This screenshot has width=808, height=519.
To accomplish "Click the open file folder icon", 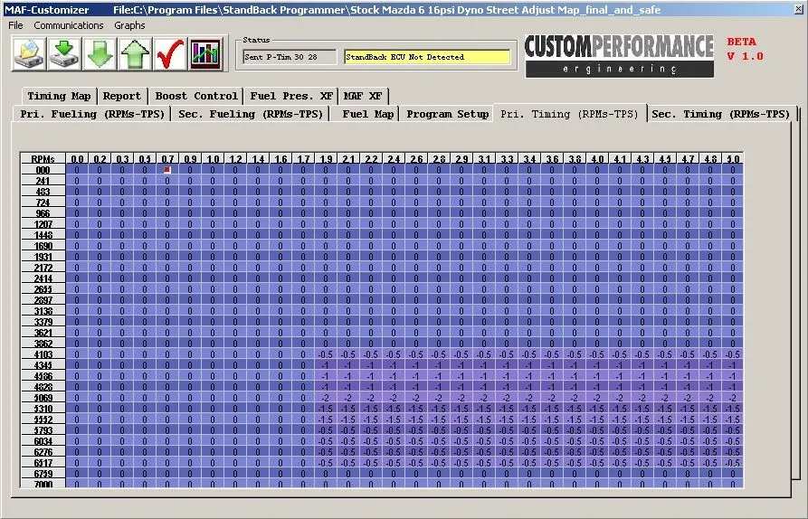I will pos(27,54).
